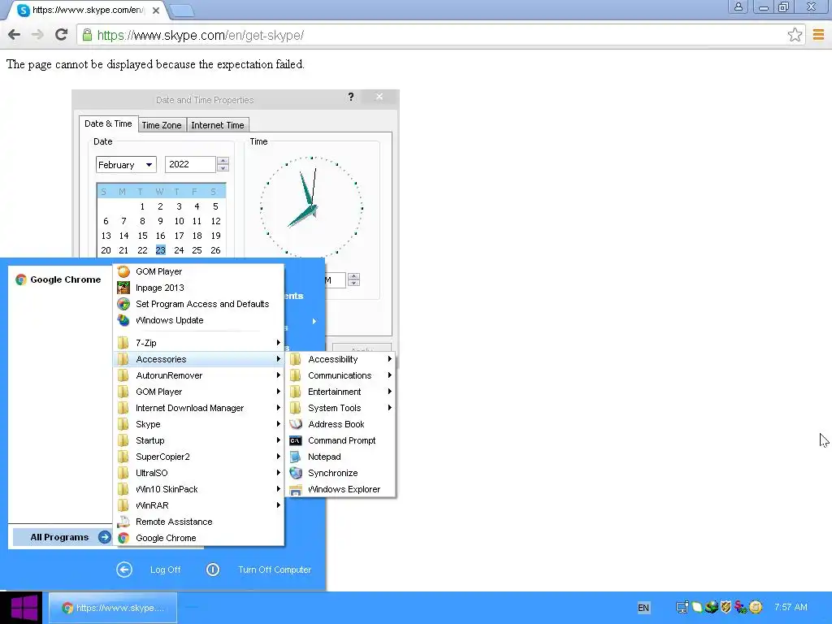Expand the GOM Player folder submenu
Image resolution: width=832 pixels, height=624 pixels.
coord(199,392)
